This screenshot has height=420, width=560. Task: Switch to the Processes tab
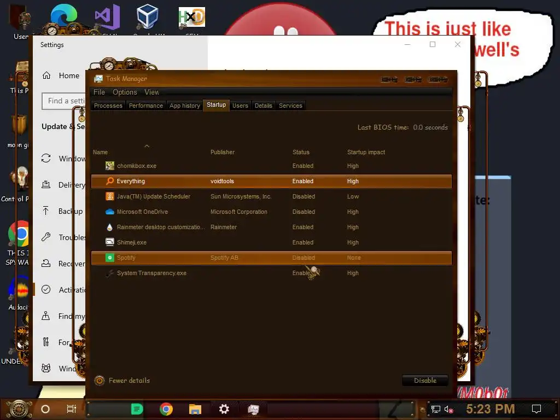click(108, 106)
